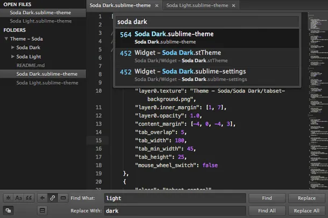This screenshot has height=218, width=328.
Task: Toggle preserve case icon on Replace row
Action: 42,210
